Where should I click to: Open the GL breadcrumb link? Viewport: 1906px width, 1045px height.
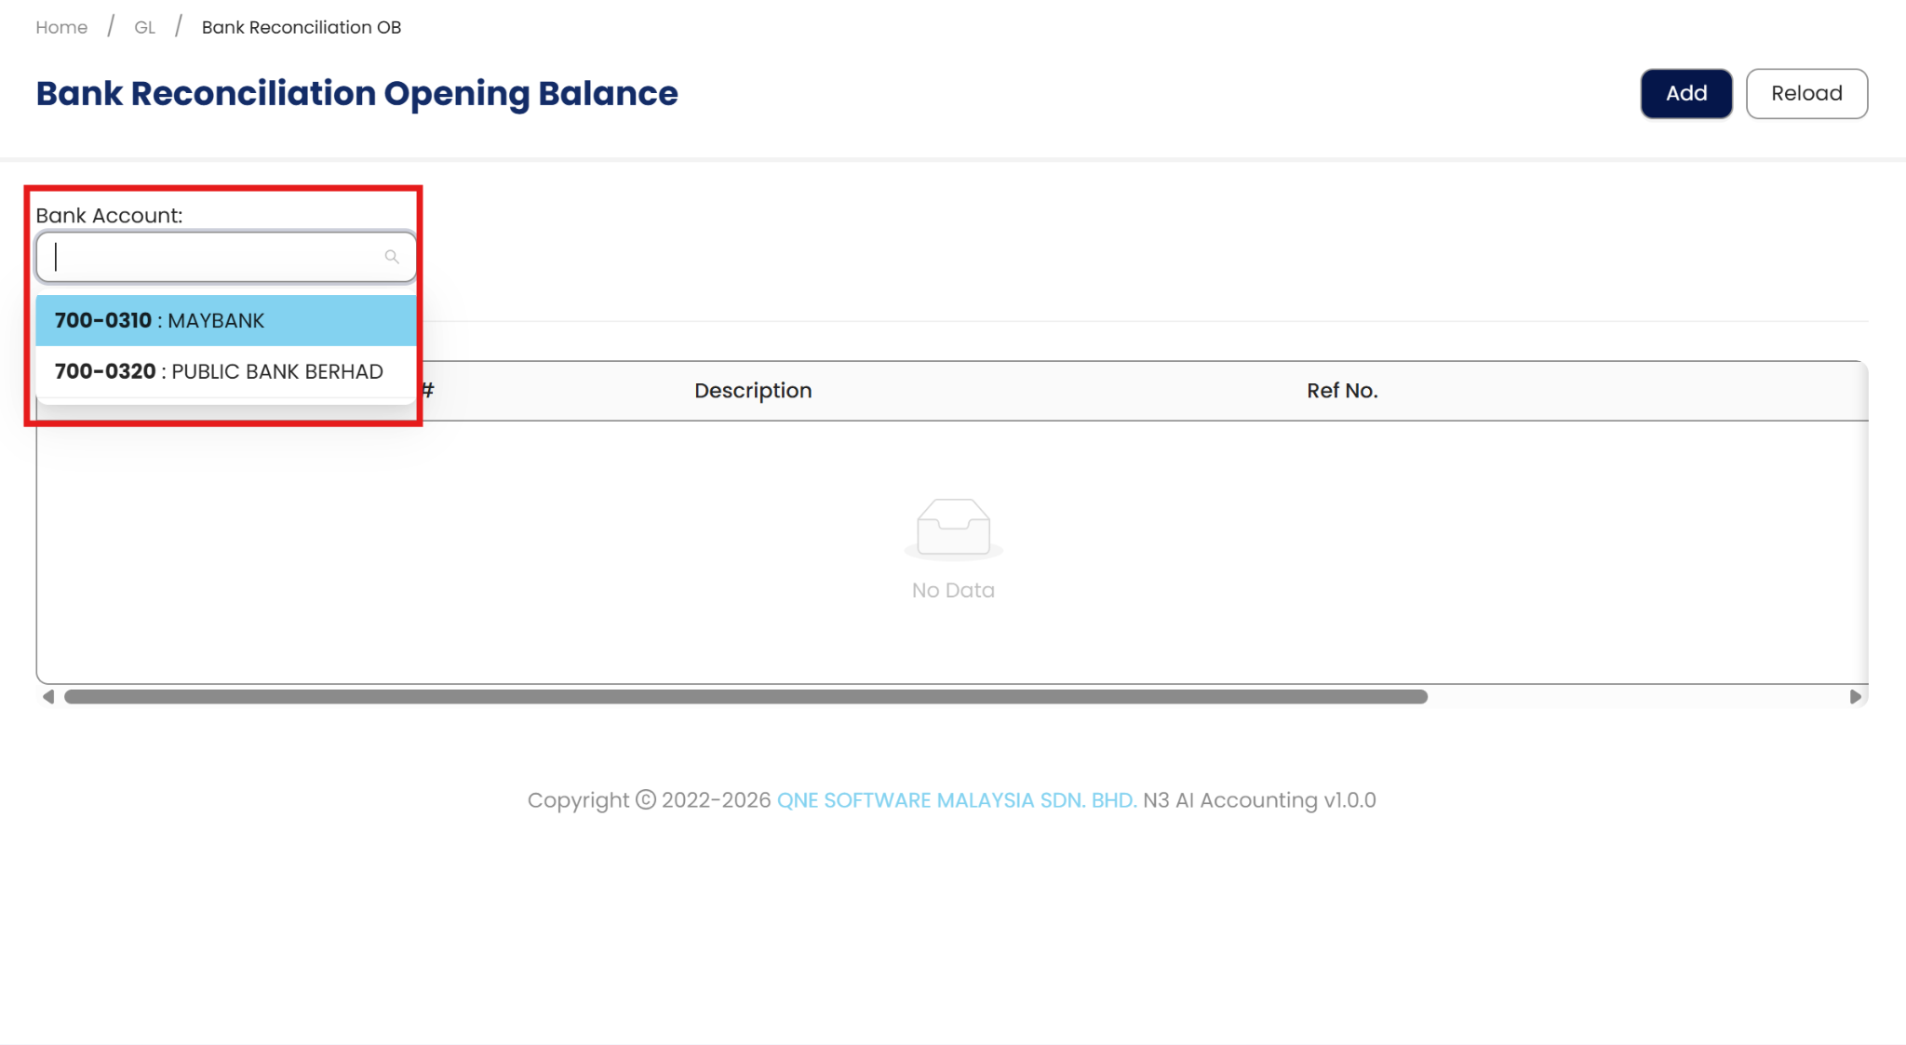[144, 27]
